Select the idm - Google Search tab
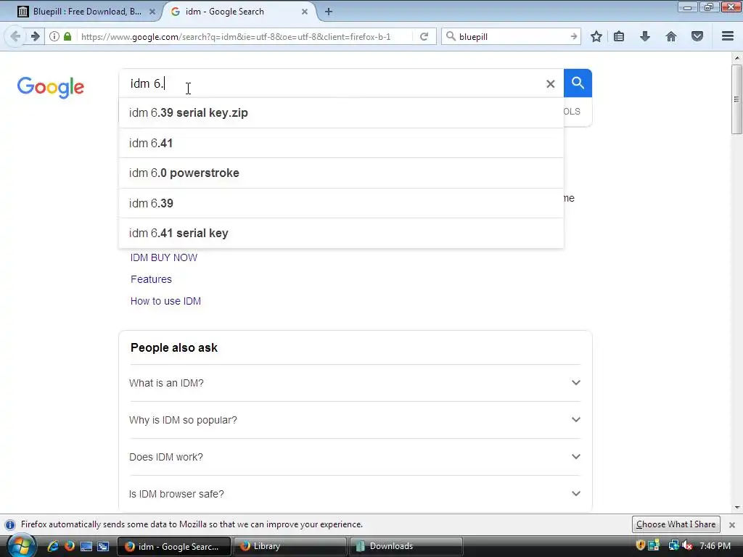743x557 pixels. click(x=239, y=12)
